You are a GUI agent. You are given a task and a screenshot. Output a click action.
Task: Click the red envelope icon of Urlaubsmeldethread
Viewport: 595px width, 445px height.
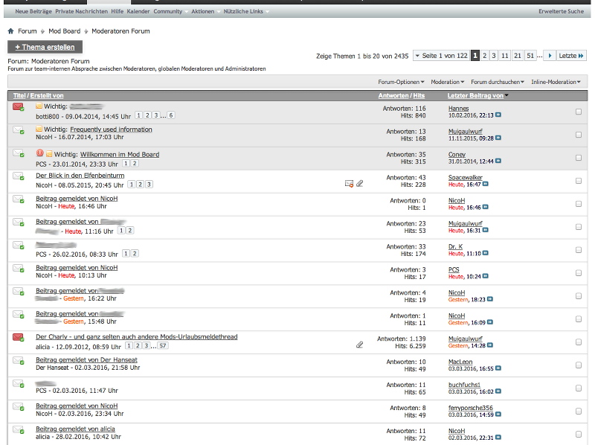19,338
